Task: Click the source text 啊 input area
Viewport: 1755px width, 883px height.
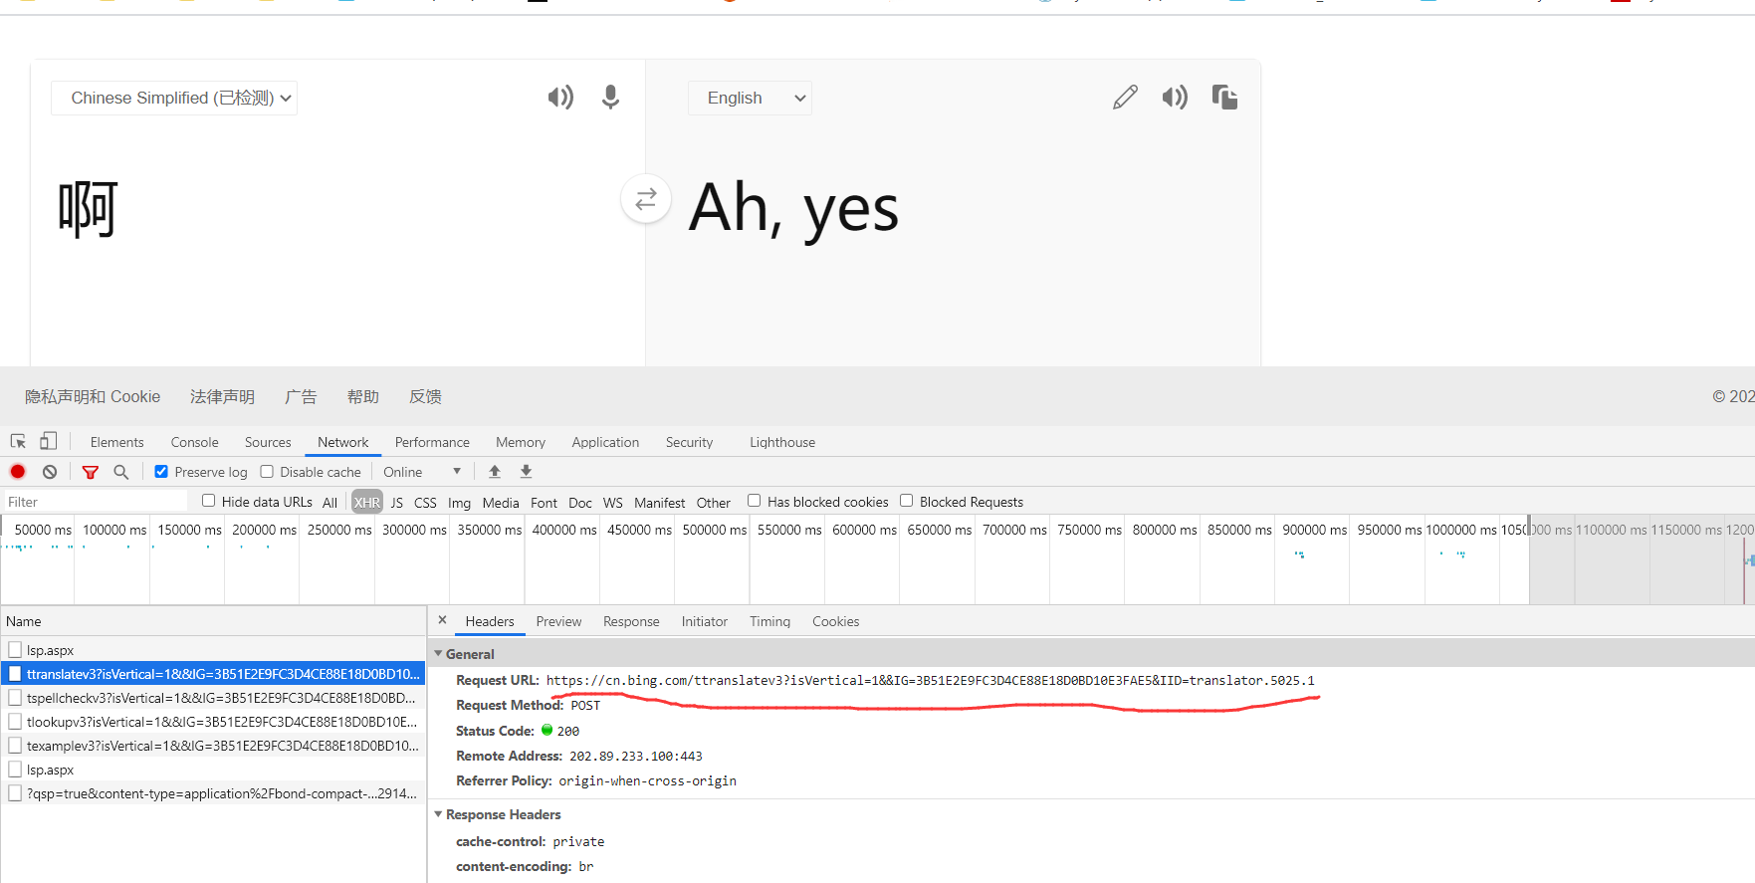Action: coord(89,209)
